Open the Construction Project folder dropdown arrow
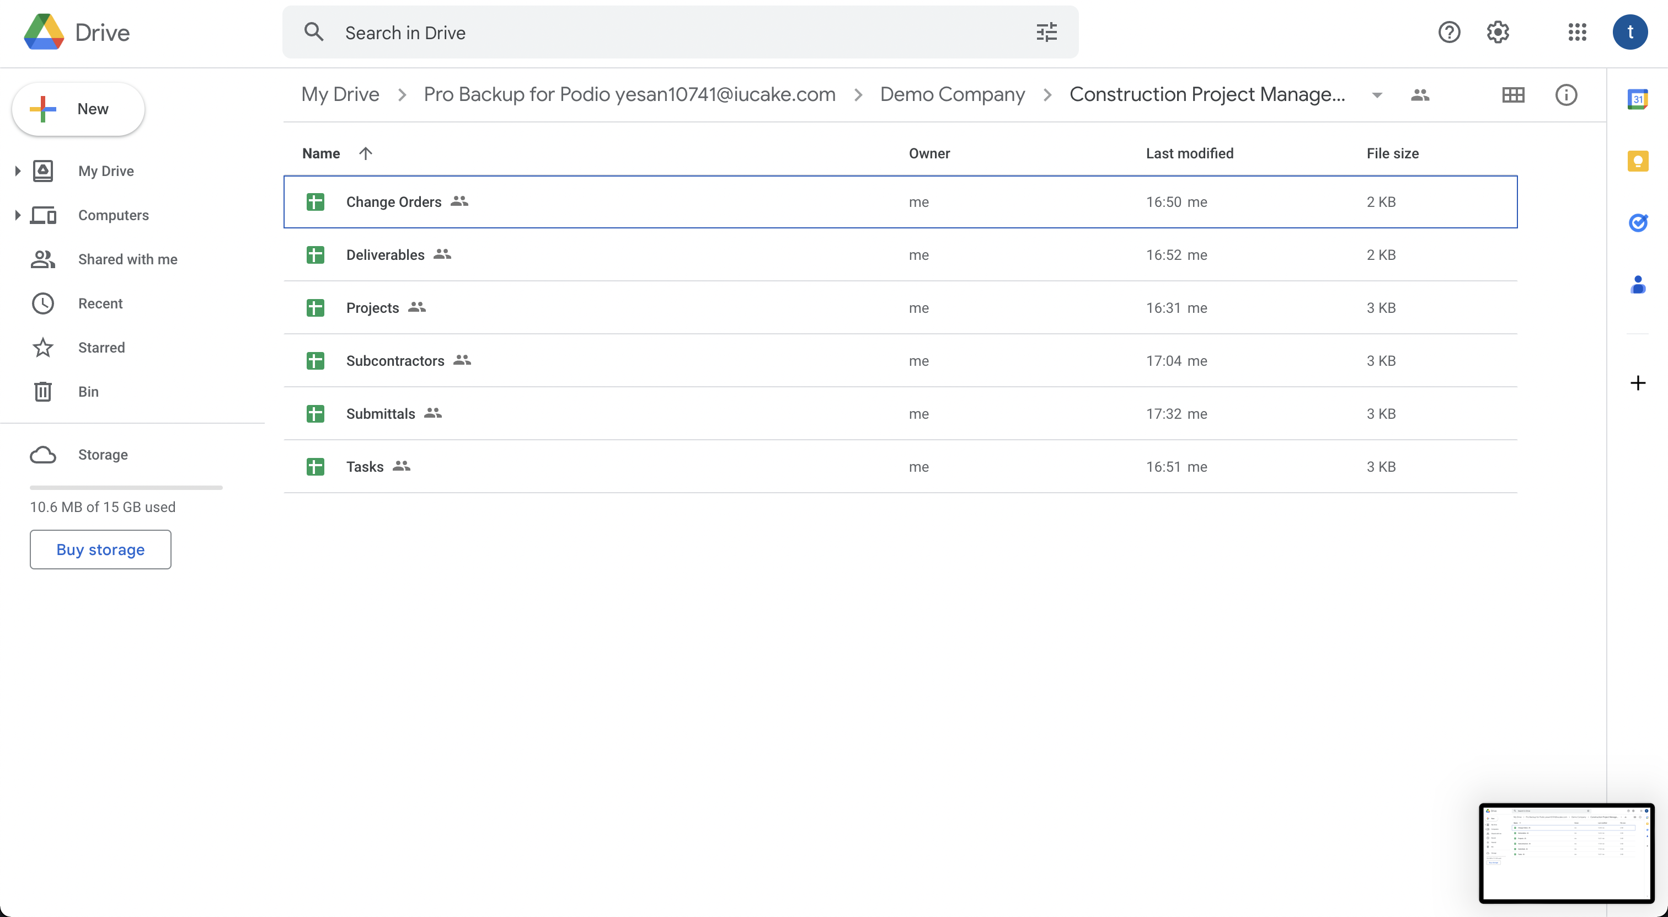Screen dimensions: 1668x917 point(1377,95)
